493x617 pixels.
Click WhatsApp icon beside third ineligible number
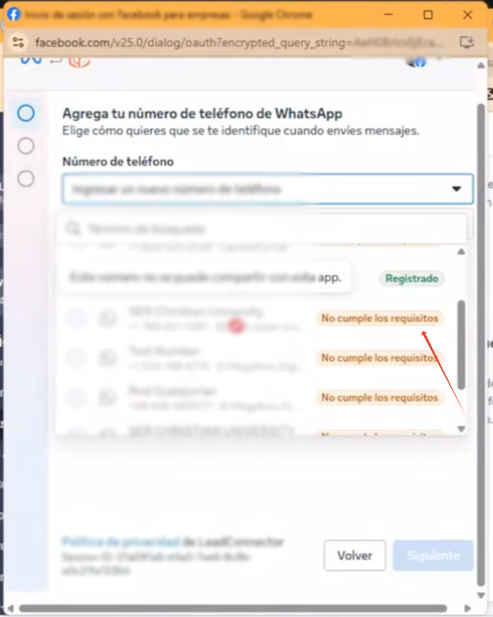[108, 397]
